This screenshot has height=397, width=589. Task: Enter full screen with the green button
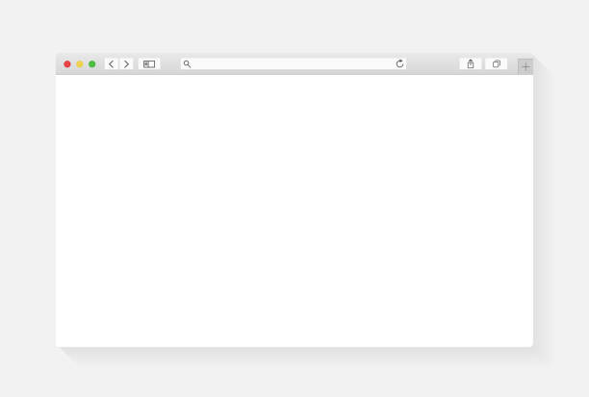point(92,64)
